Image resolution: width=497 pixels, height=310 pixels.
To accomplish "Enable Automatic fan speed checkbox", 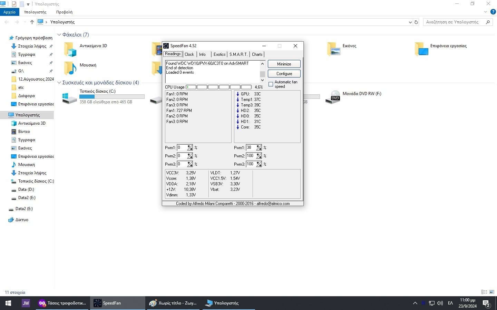I will (271, 84).
